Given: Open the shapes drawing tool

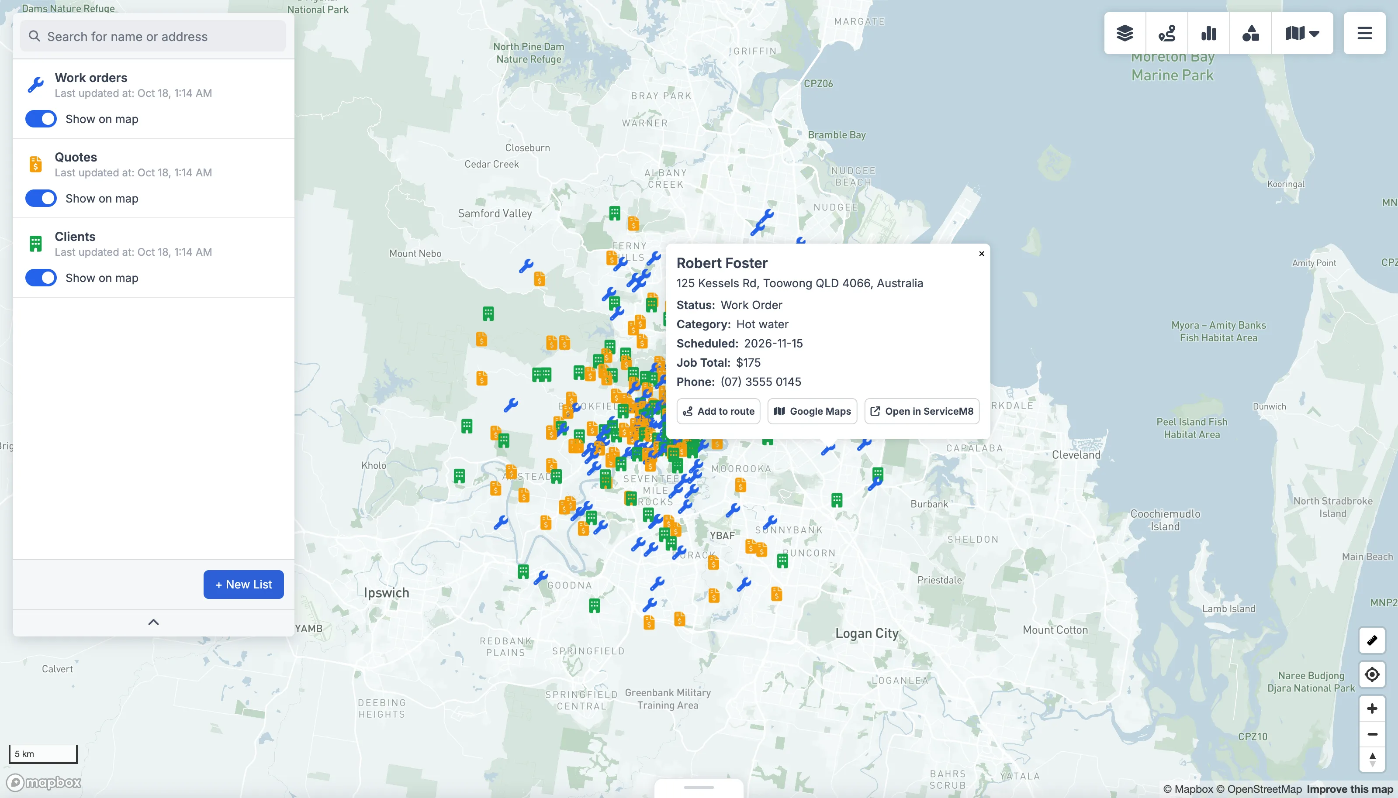Looking at the screenshot, I should tap(1250, 34).
